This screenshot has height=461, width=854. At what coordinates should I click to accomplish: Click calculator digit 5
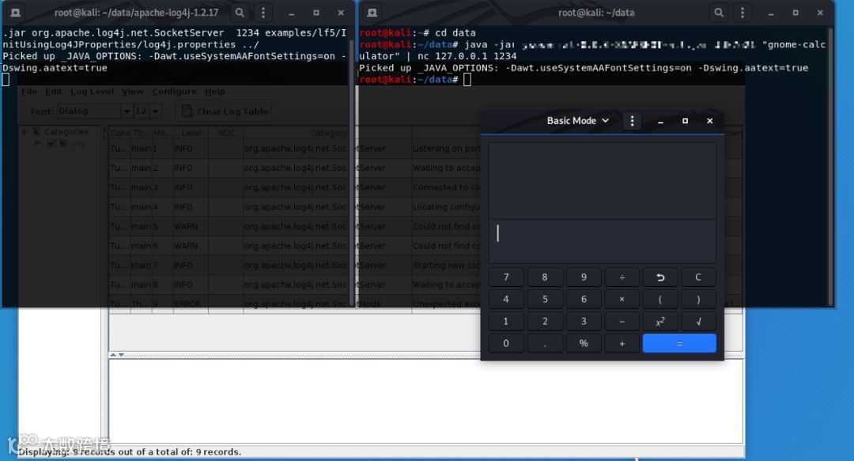545,299
